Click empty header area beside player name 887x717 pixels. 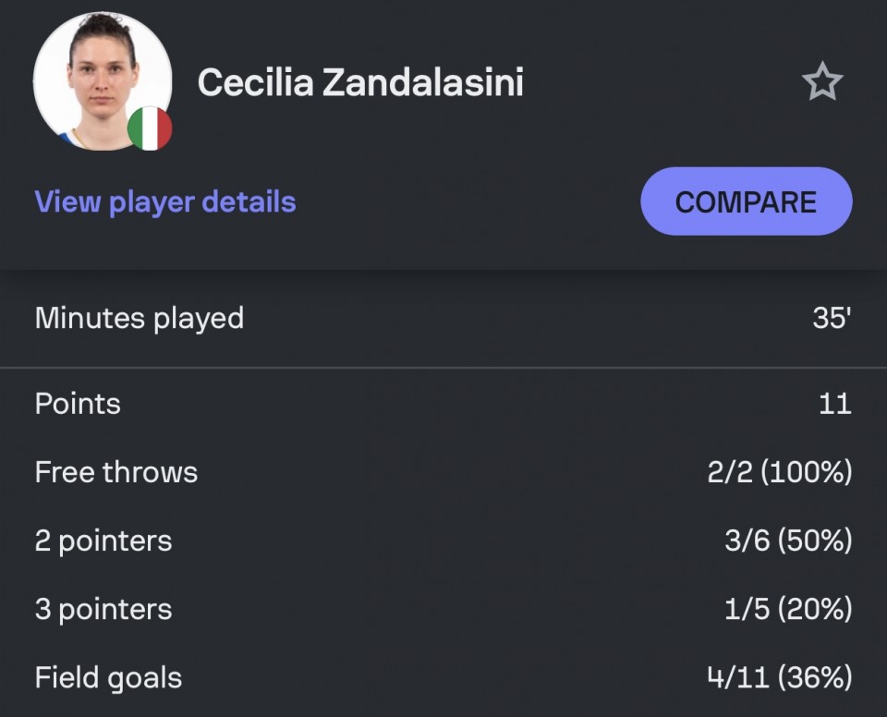(662, 82)
